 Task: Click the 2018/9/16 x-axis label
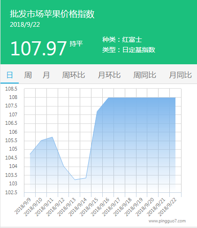(x=100, y=207)
